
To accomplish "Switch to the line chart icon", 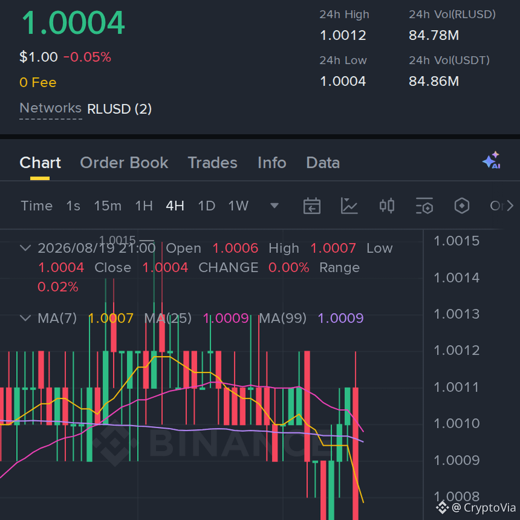I will [349, 206].
